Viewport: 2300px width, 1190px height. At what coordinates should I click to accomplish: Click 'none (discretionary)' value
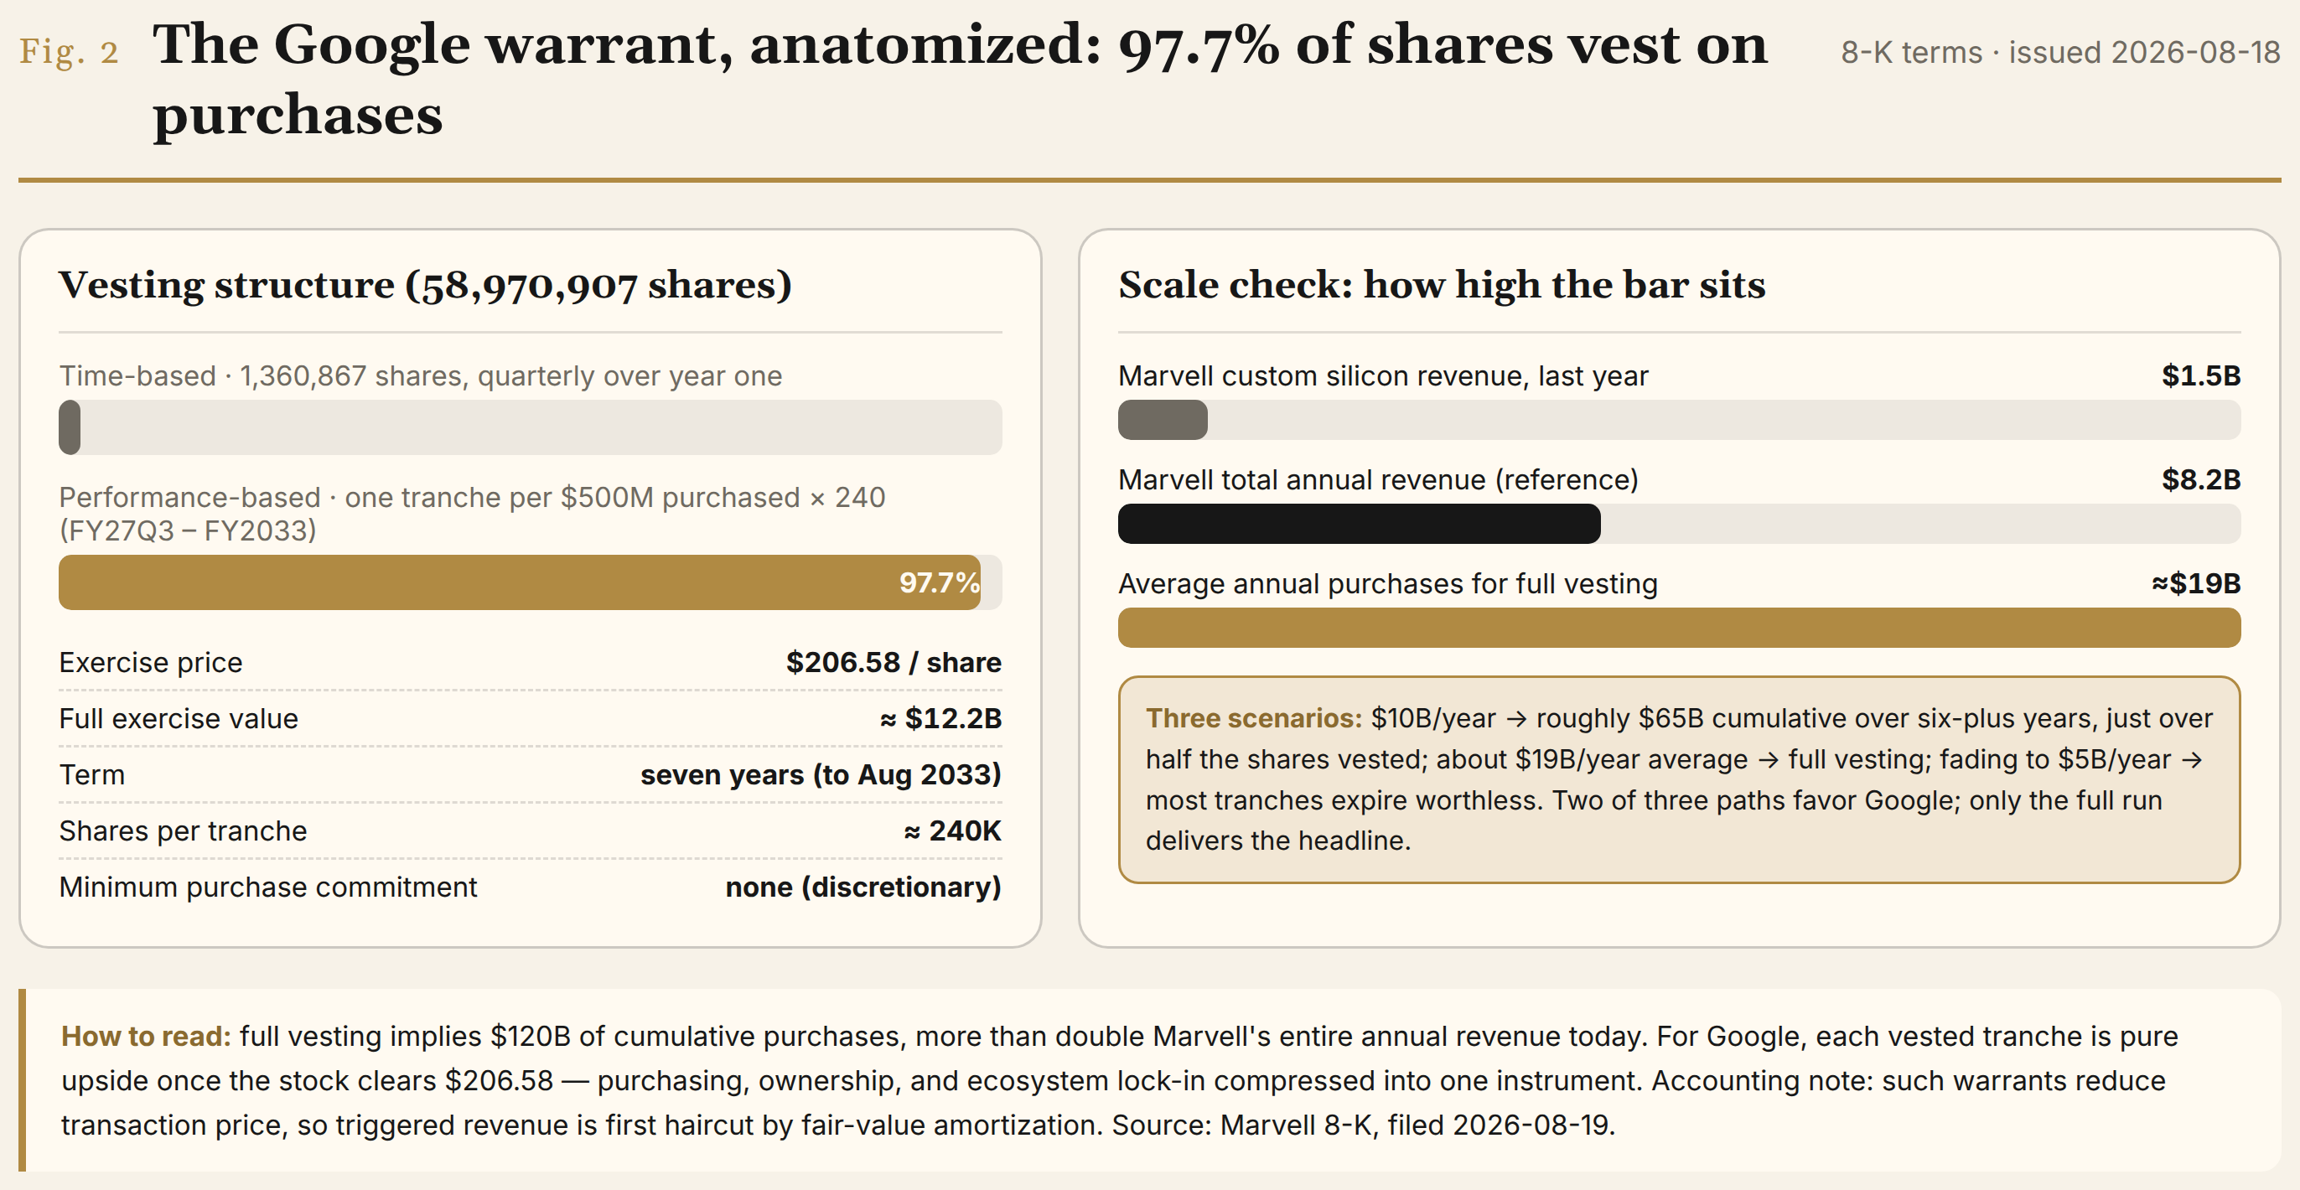coord(863,887)
